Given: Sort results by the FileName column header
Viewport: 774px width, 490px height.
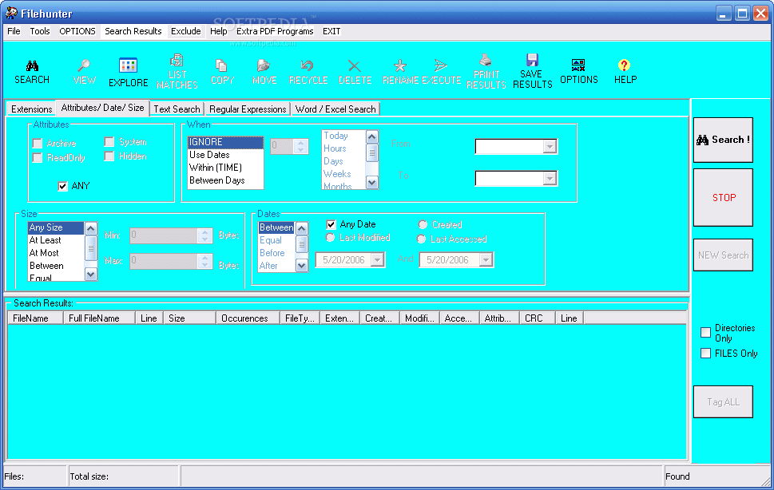Looking at the screenshot, I should tap(35, 318).
